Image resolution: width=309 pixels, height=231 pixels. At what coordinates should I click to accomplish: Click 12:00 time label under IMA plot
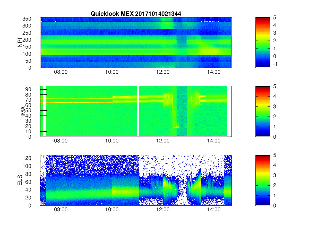(x=163, y=141)
